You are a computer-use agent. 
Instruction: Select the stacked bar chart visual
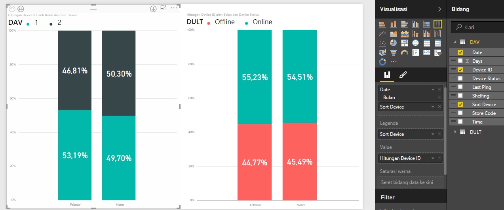pyautogui.click(x=382, y=24)
